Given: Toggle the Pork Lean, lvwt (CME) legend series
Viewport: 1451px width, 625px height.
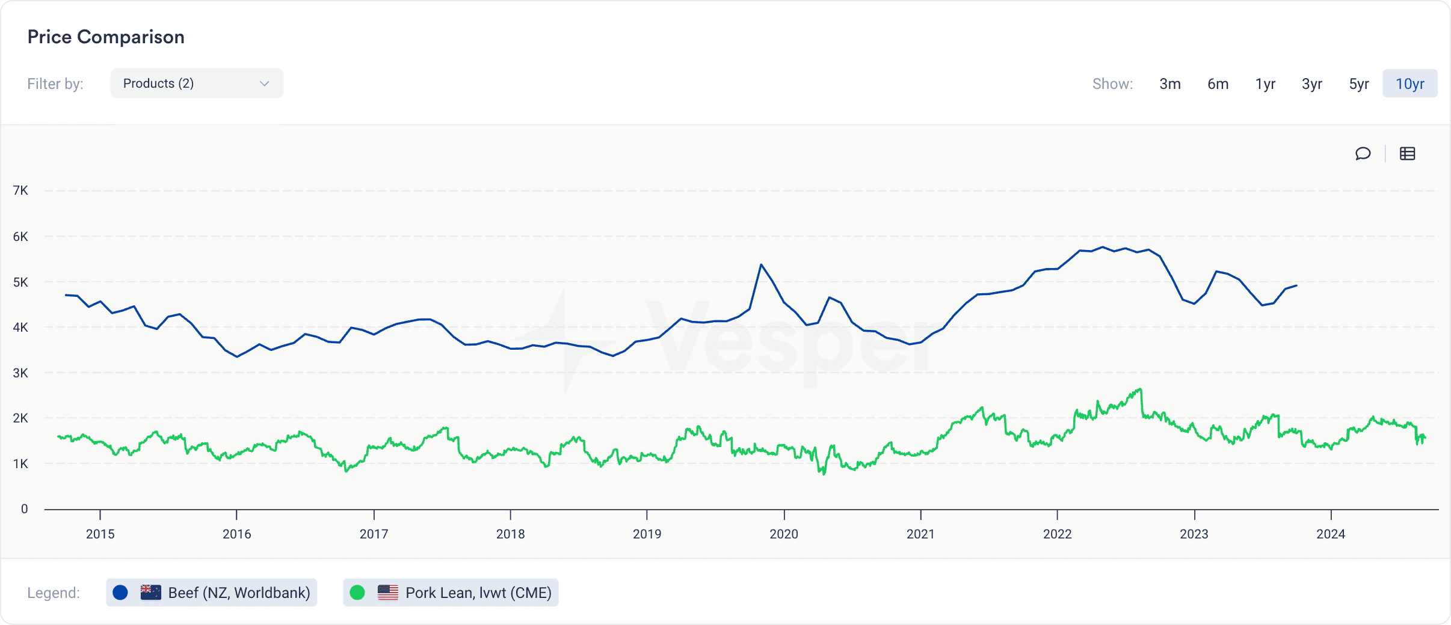Looking at the screenshot, I should 451,593.
